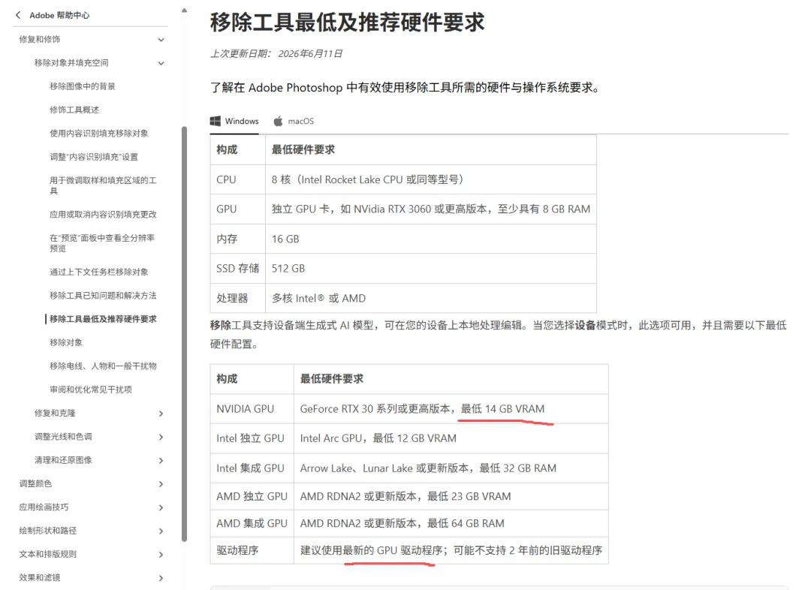Open 修饰工具概述 in sidebar

tap(74, 110)
